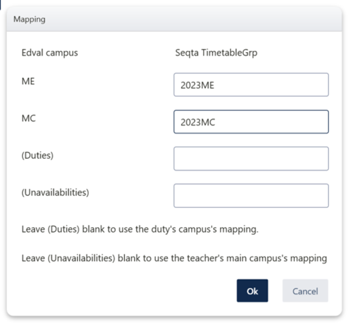Click the Mapping dialog title text

[30, 19]
